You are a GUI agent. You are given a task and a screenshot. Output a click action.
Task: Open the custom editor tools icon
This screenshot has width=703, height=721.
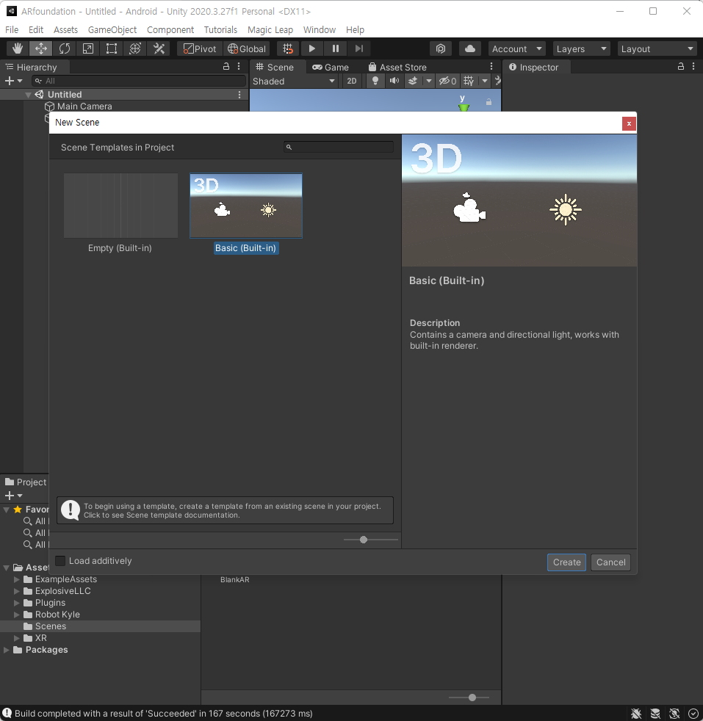click(x=159, y=48)
